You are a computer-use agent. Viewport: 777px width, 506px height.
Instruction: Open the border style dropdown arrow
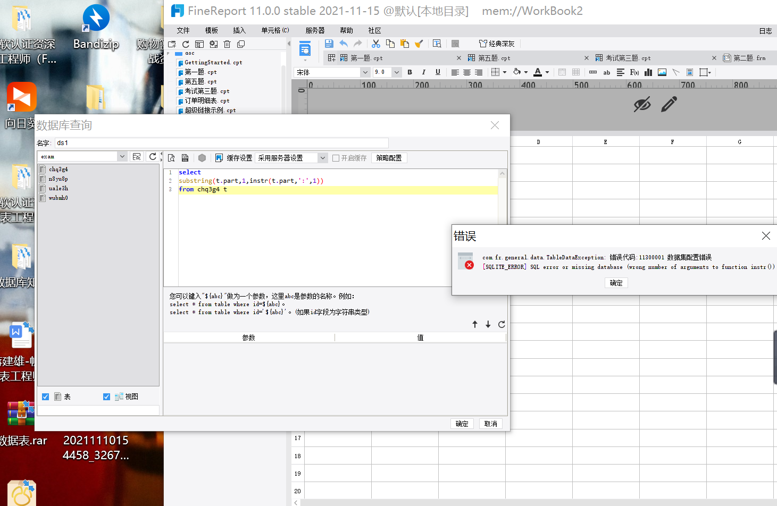(x=505, y=72)
